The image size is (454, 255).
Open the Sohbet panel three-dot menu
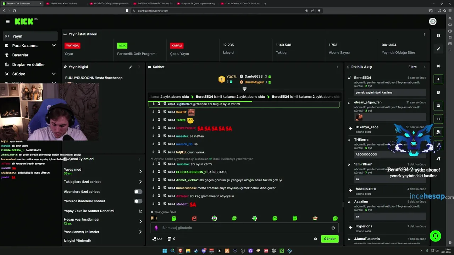pyautogui.click(x=337, y=67)
